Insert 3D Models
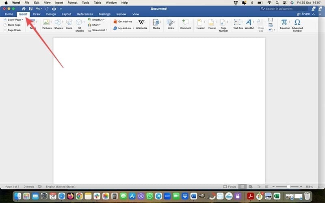This screenshot has height=203, width=325. tap(80, 26)
